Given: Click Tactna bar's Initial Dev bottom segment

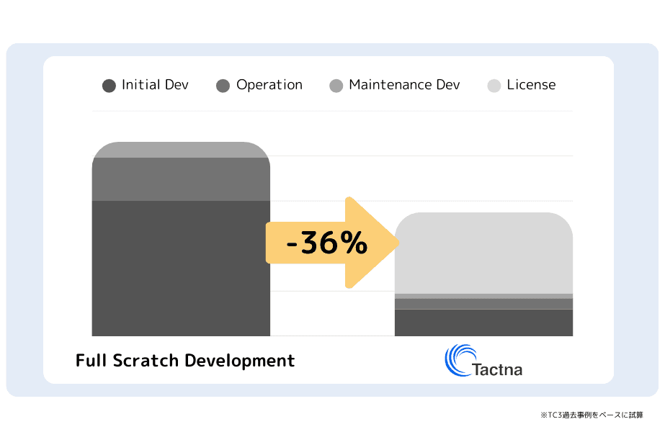Looking at the screenshot, I should pyautogui.click(x=484, y=323).
